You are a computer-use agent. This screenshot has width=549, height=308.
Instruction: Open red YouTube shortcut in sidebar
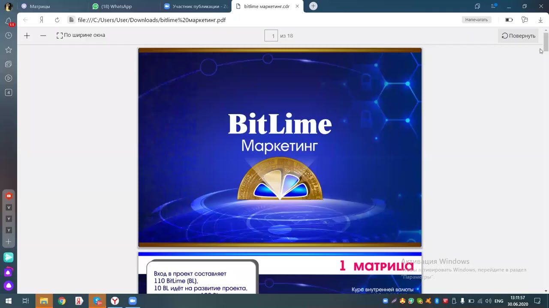coord(9,196)
